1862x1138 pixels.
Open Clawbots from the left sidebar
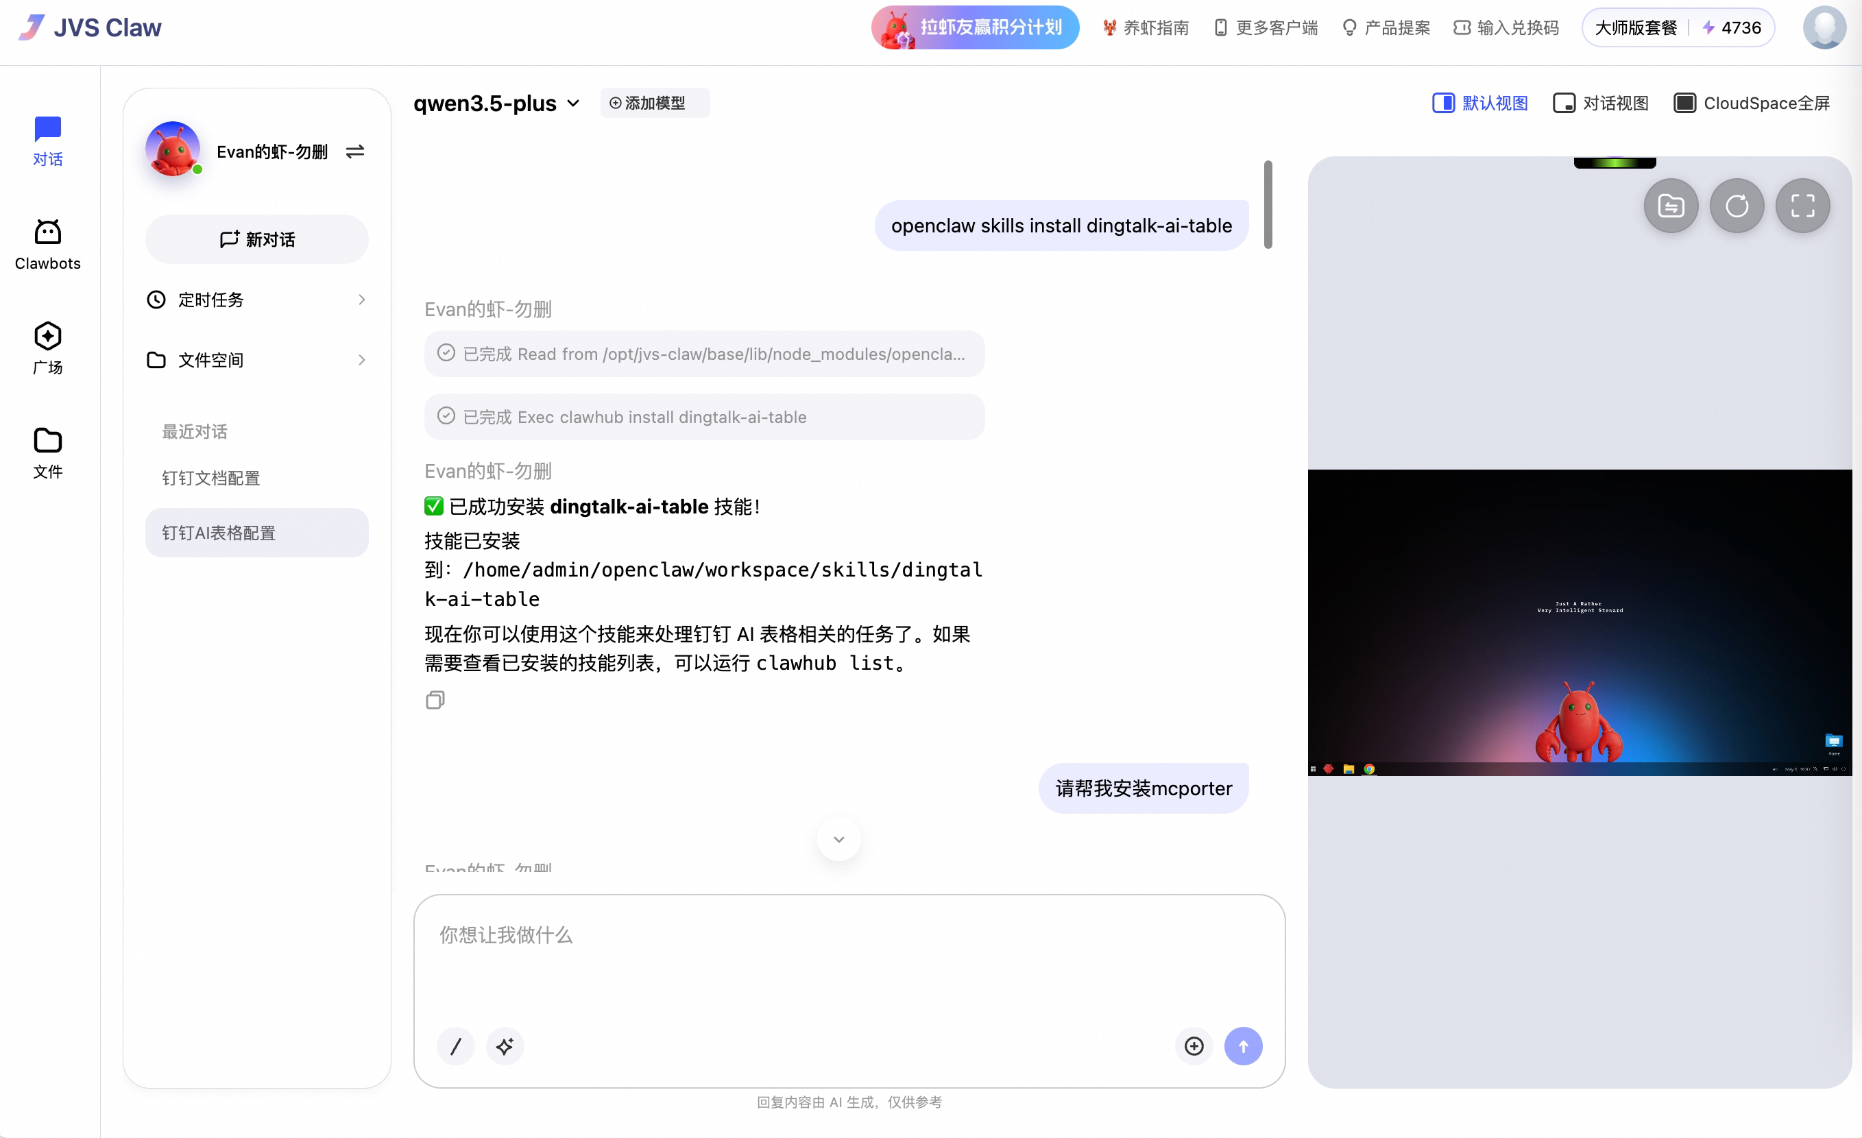click(x=47, y=245)
